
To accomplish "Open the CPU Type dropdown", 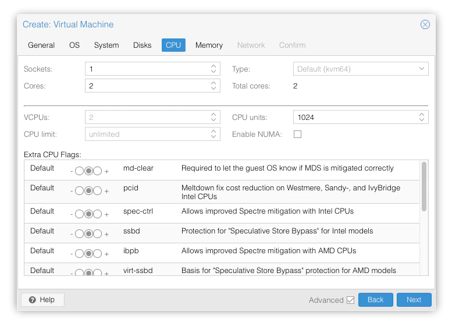I will point(422,69).
